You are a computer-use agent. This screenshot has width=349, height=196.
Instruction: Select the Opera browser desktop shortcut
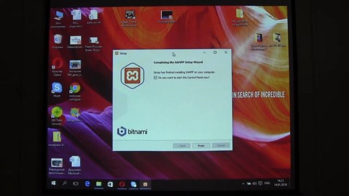57,67
